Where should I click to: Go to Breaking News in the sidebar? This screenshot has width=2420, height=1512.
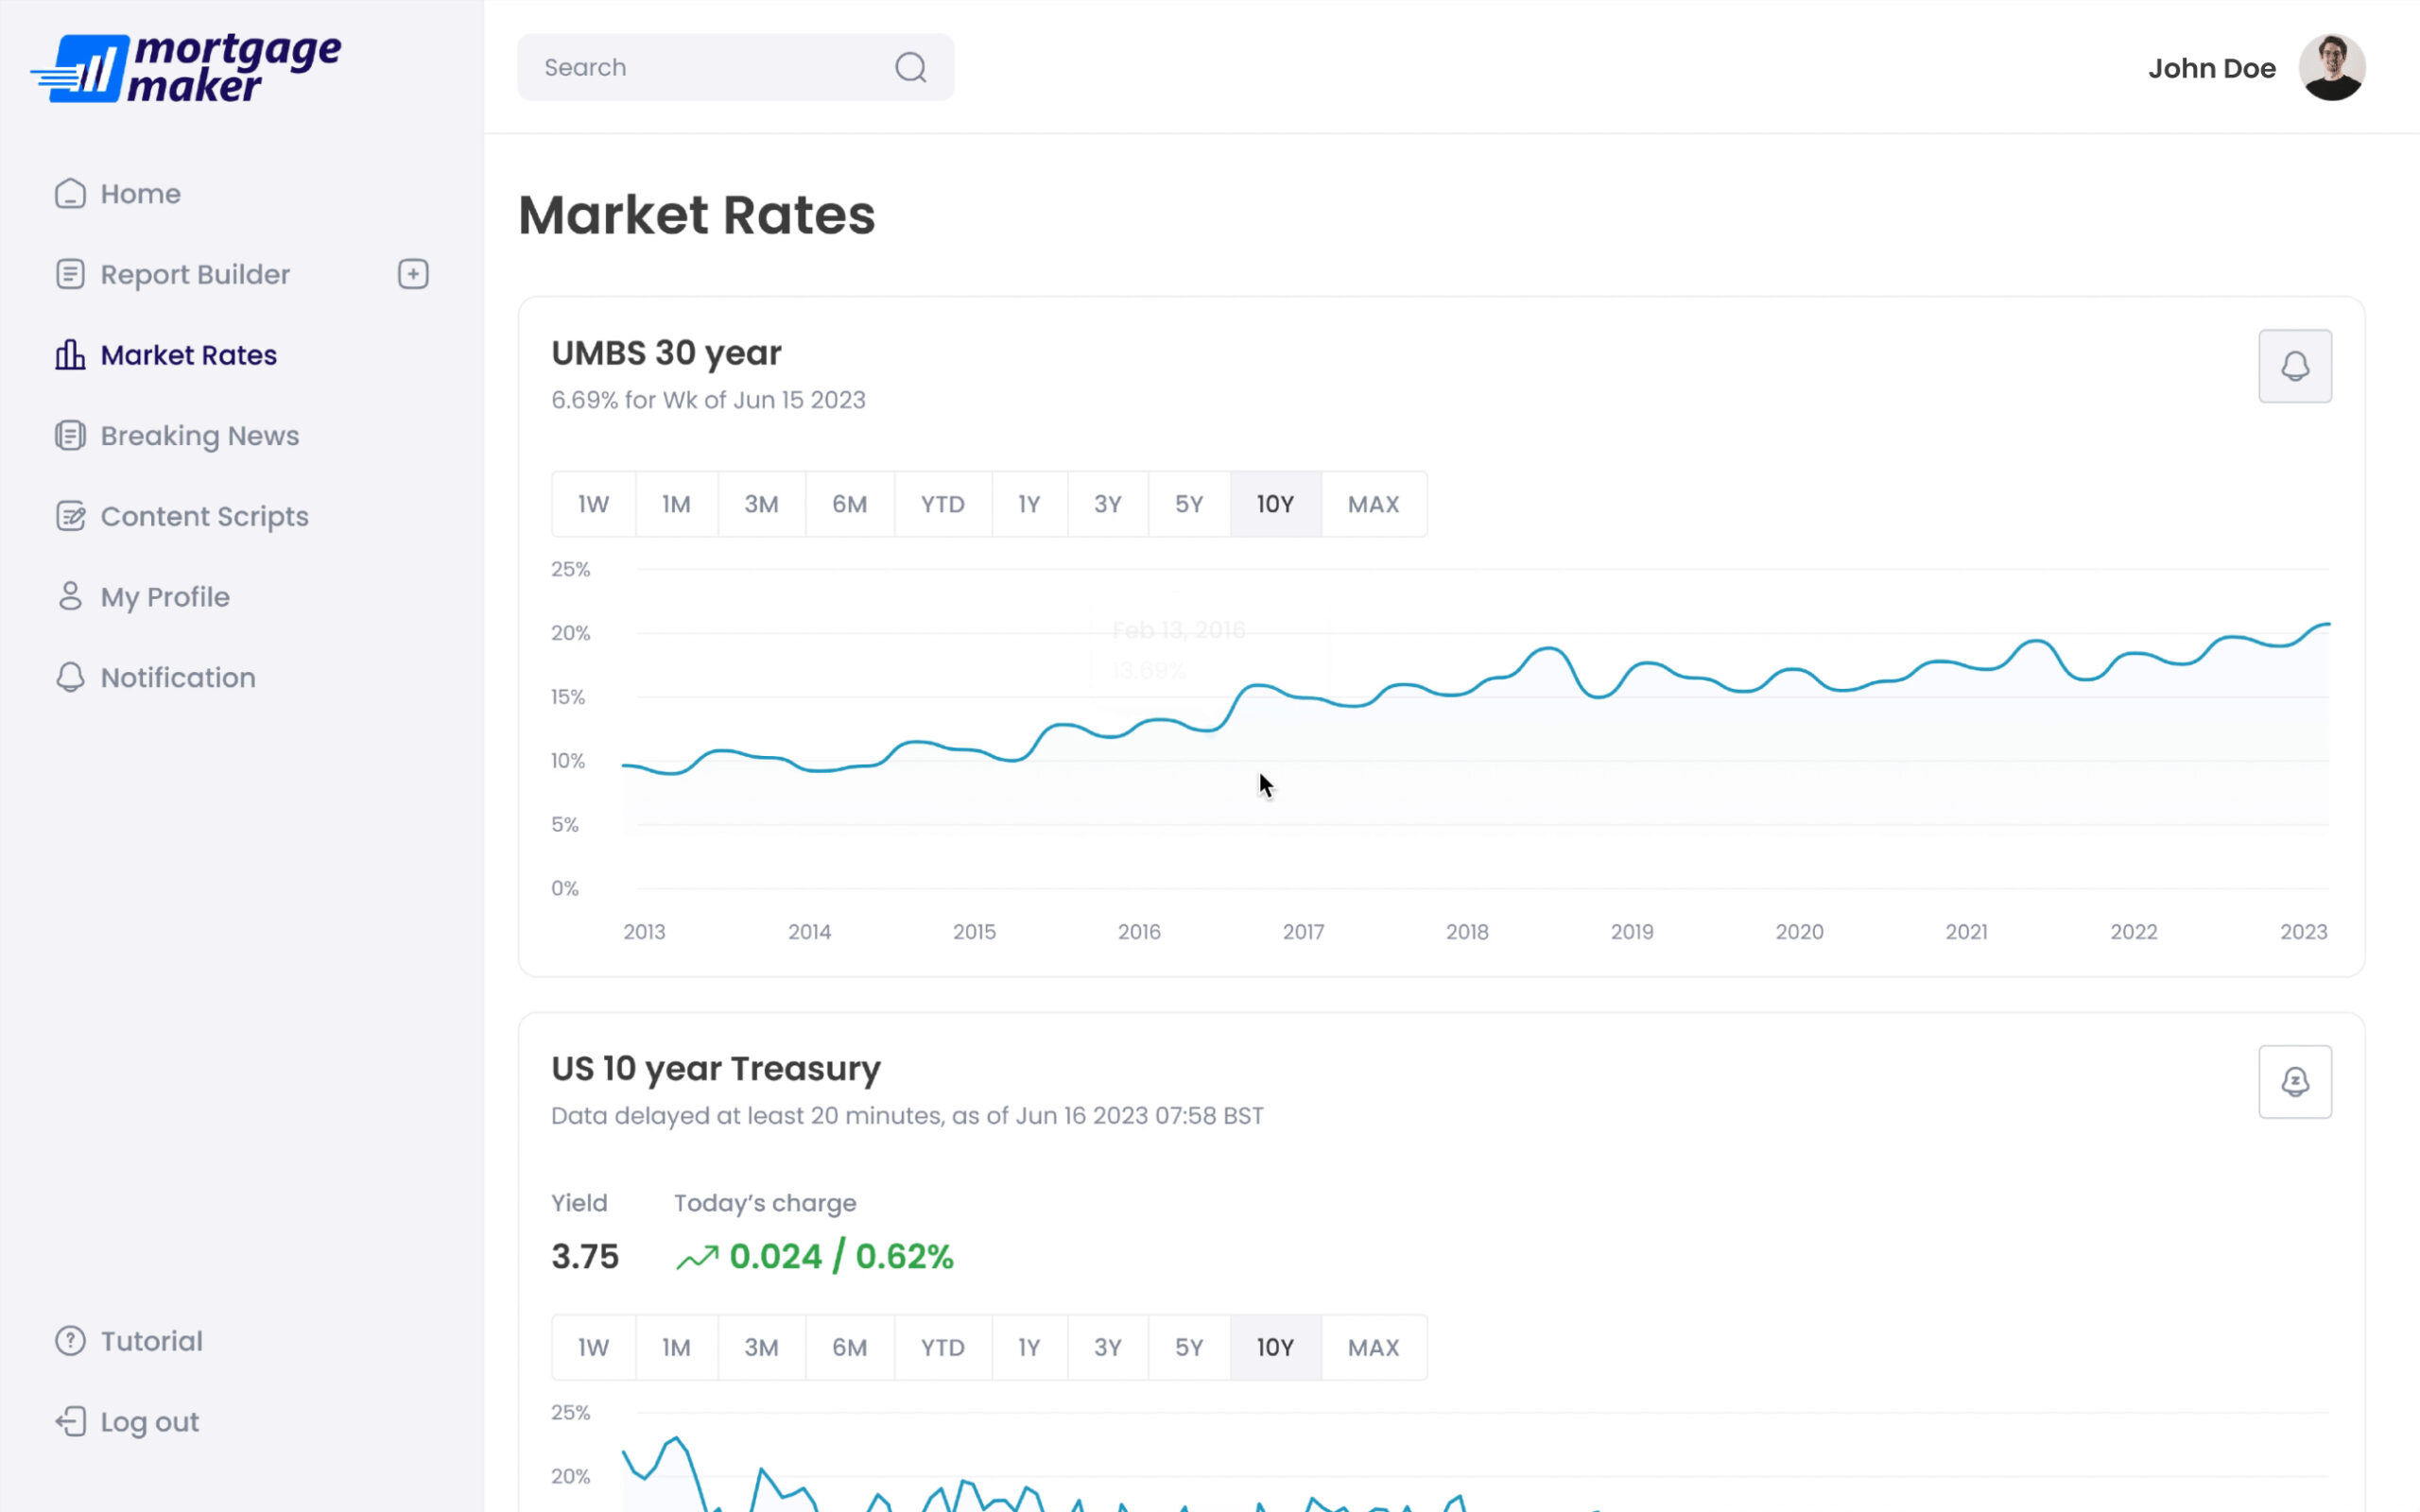[x=199, y=436]
